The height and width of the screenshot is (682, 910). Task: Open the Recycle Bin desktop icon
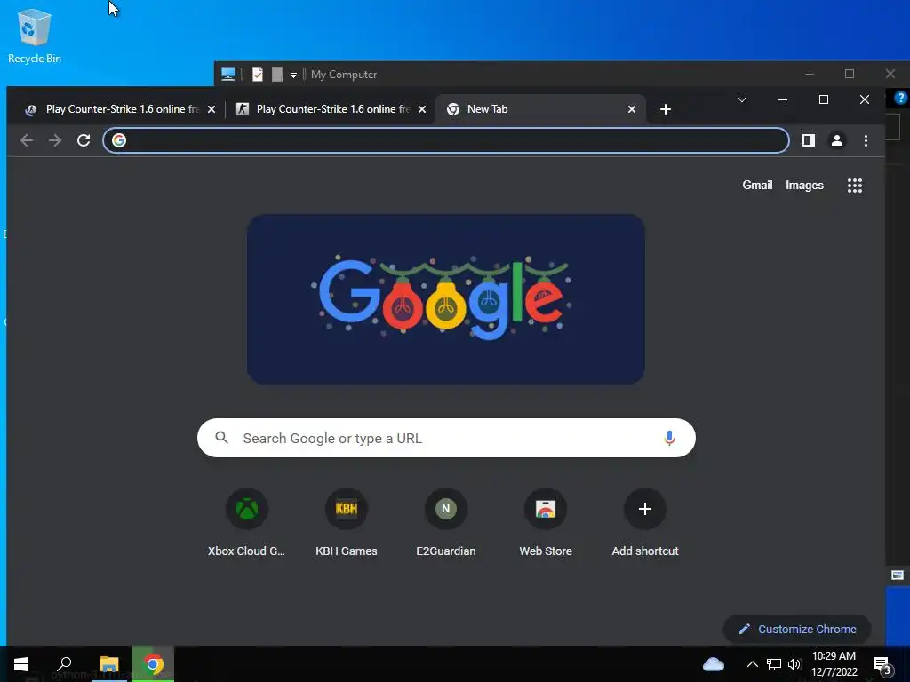point(35,36)
